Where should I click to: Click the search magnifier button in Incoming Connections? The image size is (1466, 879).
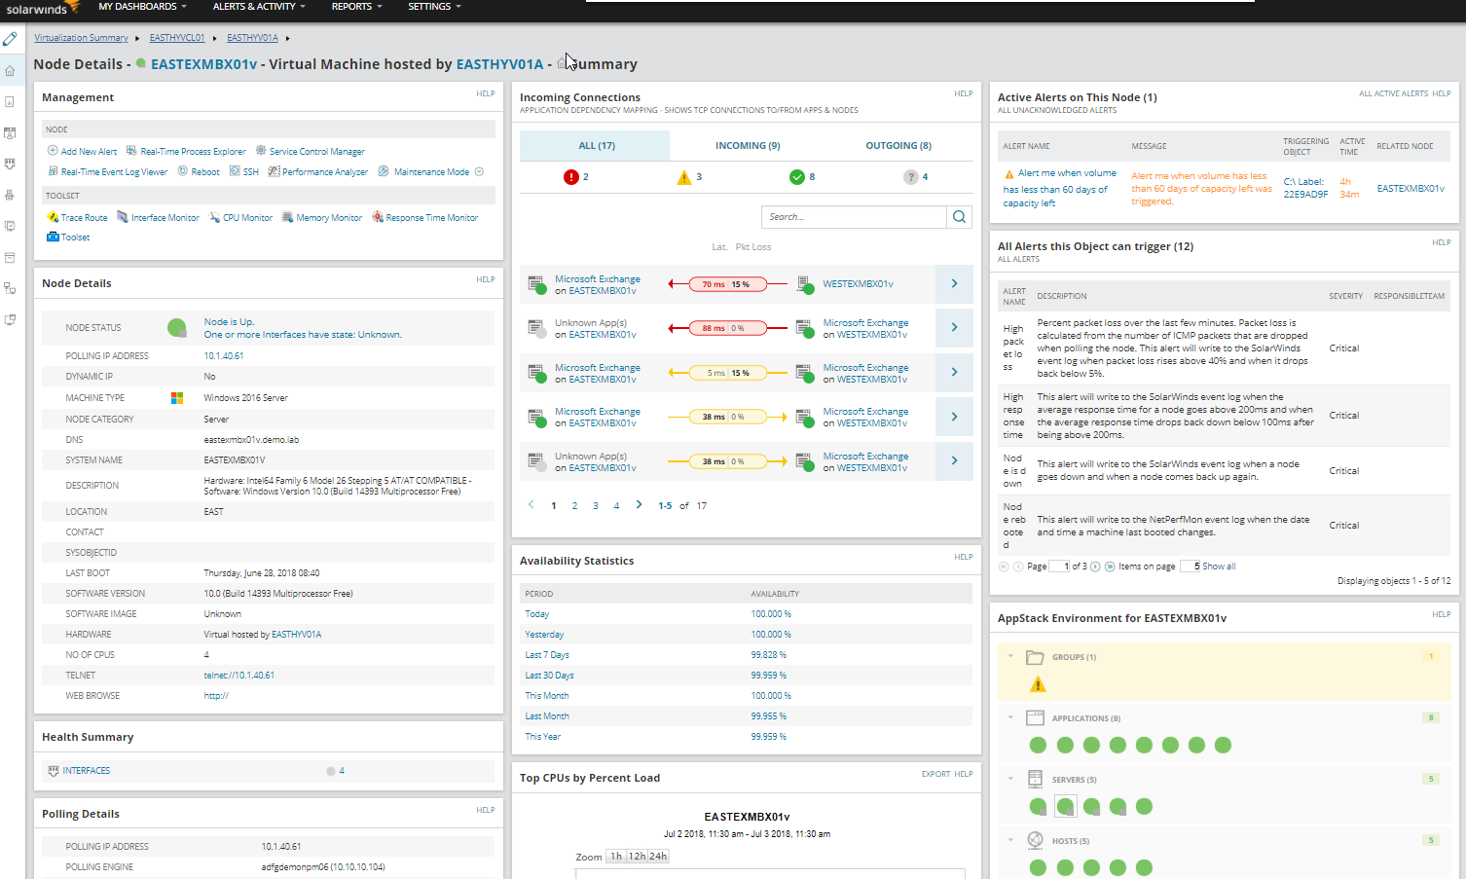coord(959,217)
